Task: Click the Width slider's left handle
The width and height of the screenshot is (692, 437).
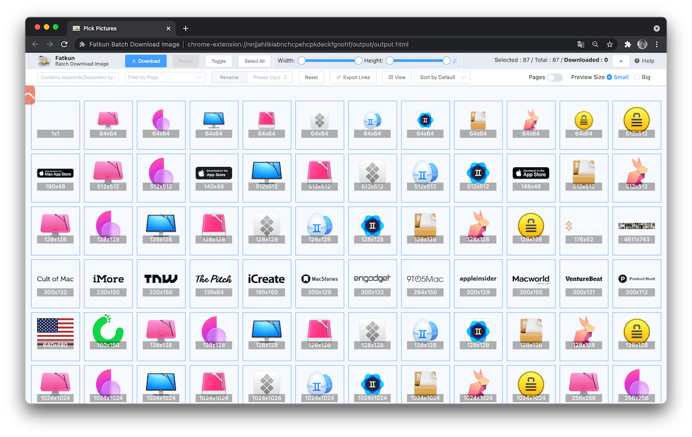Action: 302,60
